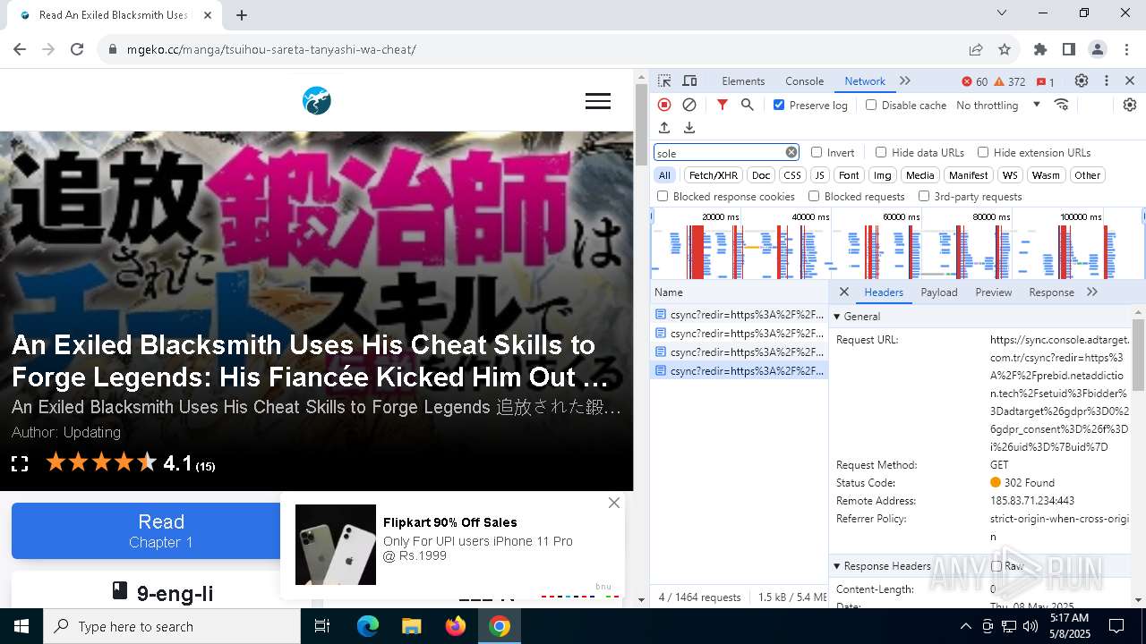This screenshot has width=1146, height=644.
Task: Click the 60 errors counter
Action: 975,81
